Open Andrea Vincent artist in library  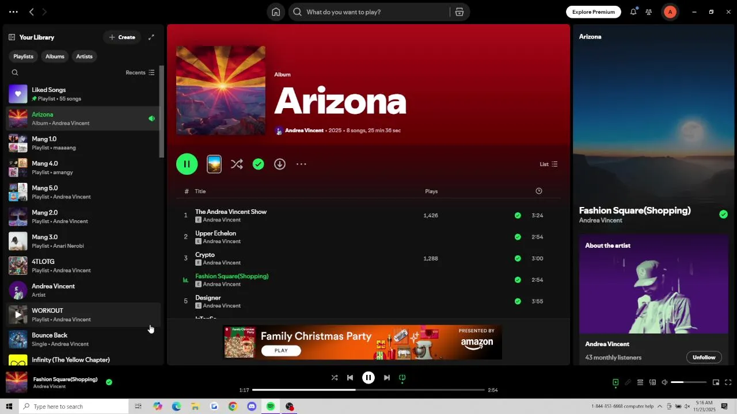(x=82, y=290)
